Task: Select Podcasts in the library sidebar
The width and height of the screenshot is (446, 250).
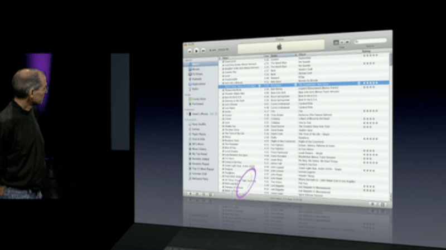Action: (197, 80)
